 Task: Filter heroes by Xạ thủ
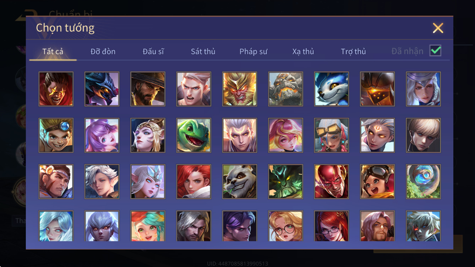pos(303,51)
